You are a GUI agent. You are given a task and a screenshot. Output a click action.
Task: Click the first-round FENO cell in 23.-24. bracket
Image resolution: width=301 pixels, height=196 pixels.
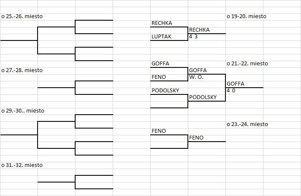click(x=169, y=131)
